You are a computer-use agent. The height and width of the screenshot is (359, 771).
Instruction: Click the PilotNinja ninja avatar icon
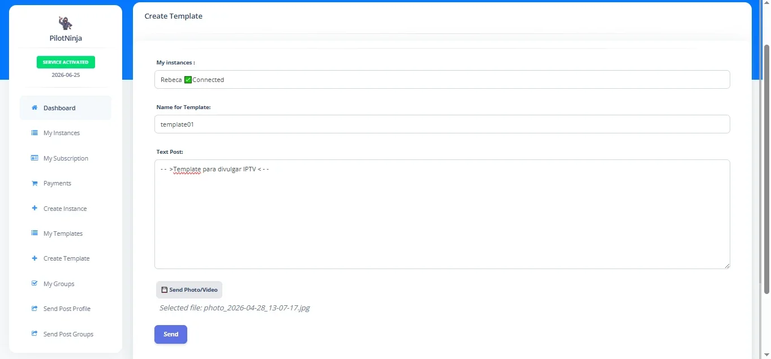point(66,23)
